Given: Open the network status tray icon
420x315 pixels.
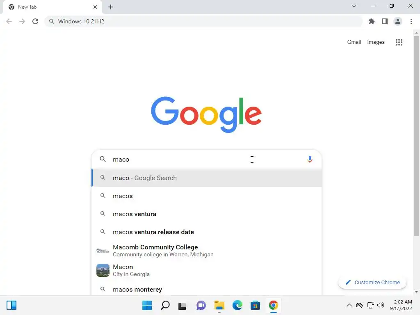Looking at the screenshot, I should coord(371,305).
